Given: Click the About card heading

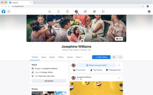Looking at the screenshot, I should [34, 65].
